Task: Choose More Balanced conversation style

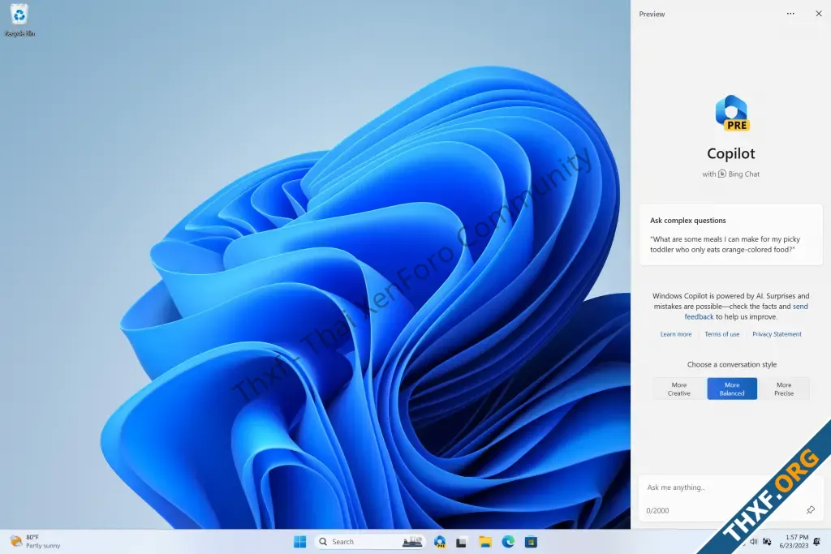Action: [x=732, y=389]
